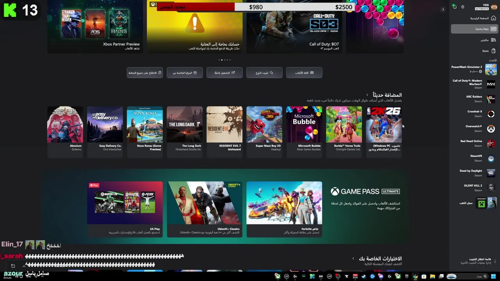Select the last carousel page dot
This screenshot has width=500, height=281.
[230, 60]
